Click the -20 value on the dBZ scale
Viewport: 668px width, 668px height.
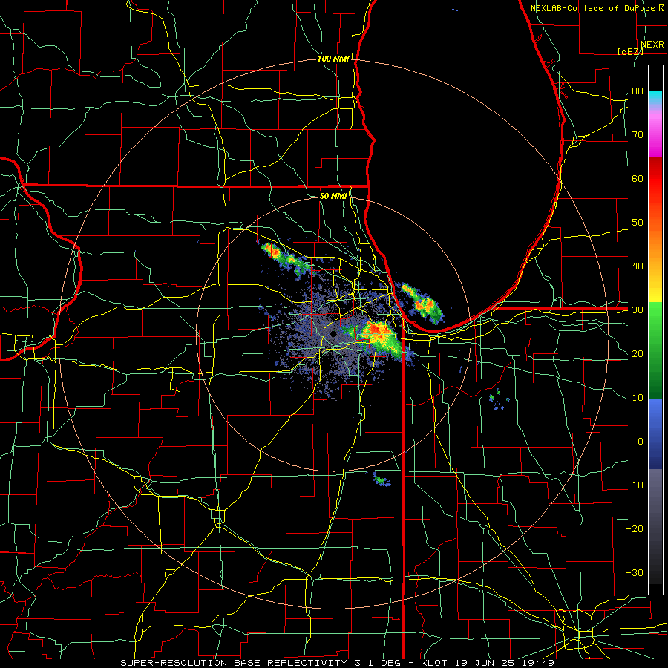[635, 528]
